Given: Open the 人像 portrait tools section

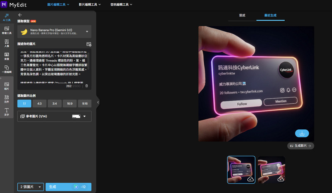Looking at the screenshot, I should tap(7, 43).
